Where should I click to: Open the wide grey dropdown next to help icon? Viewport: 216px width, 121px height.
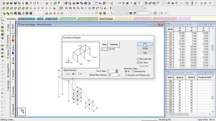coord(129,8)
